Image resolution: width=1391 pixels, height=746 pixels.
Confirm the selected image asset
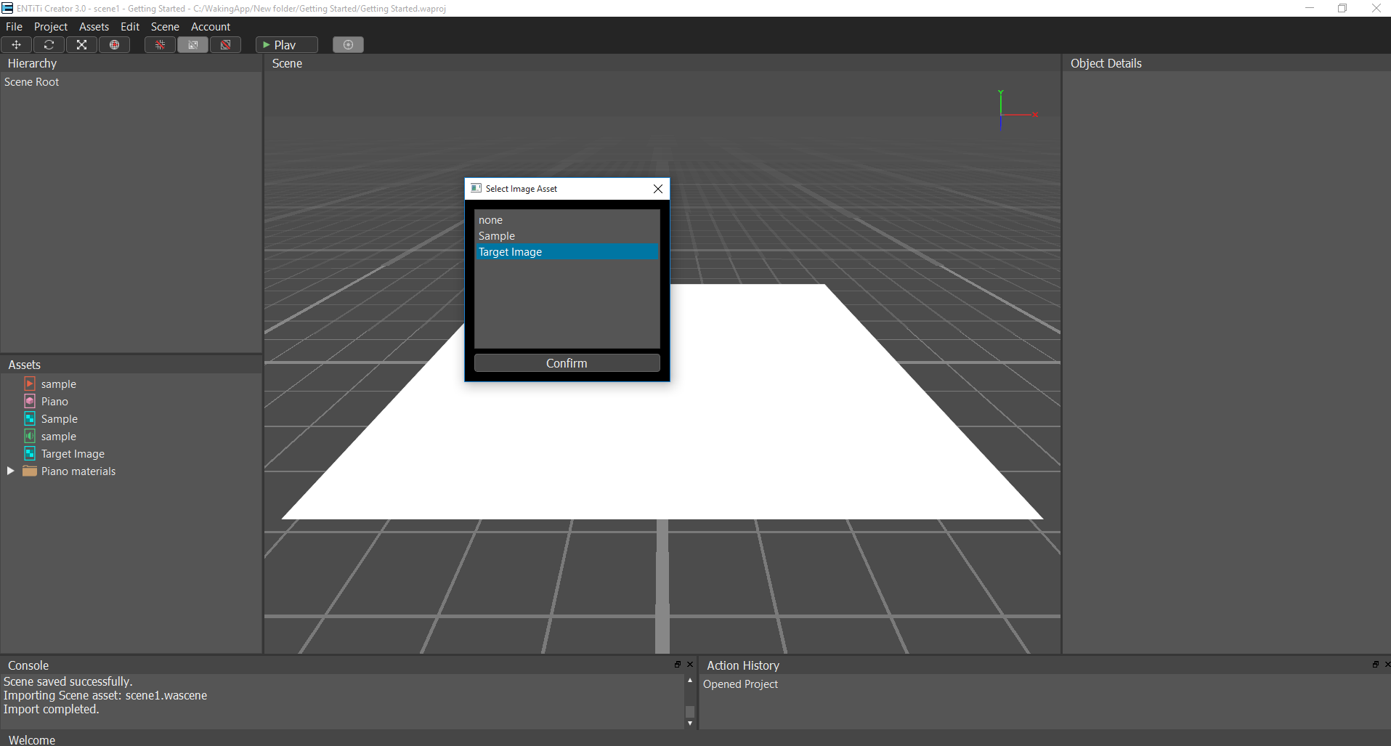567,363
